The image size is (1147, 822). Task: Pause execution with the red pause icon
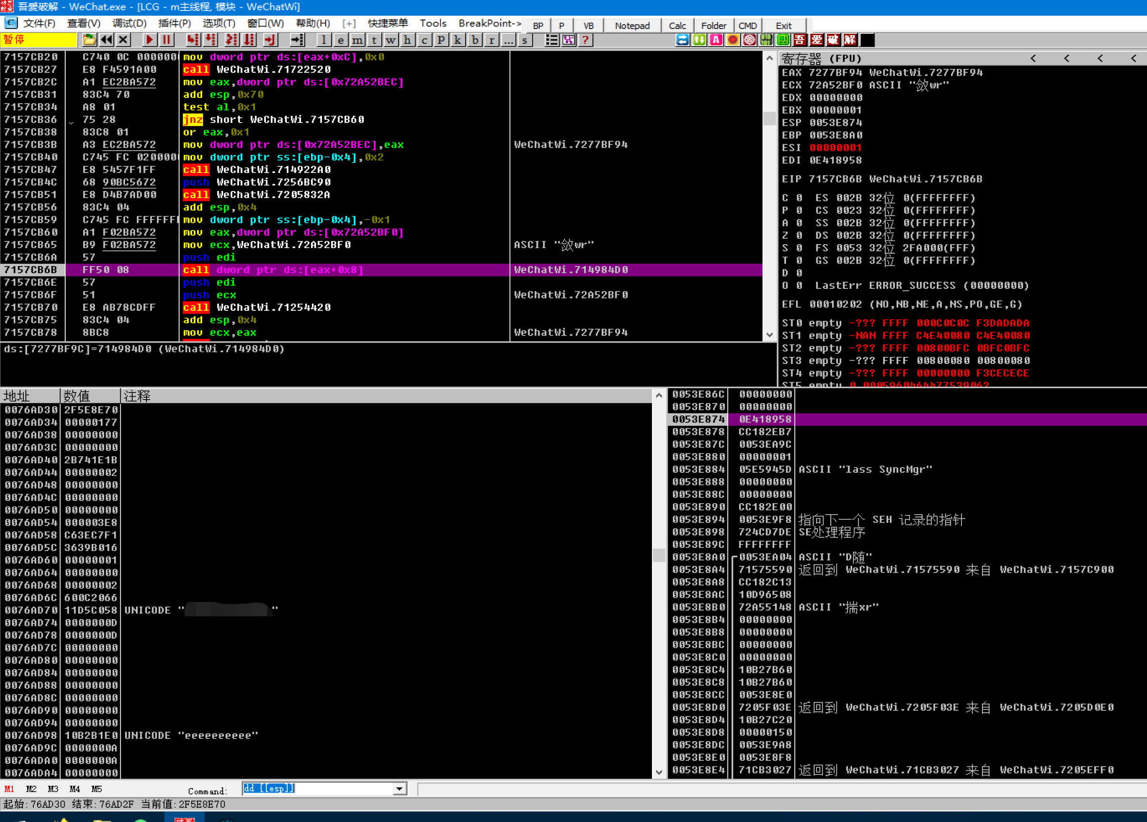166,40
